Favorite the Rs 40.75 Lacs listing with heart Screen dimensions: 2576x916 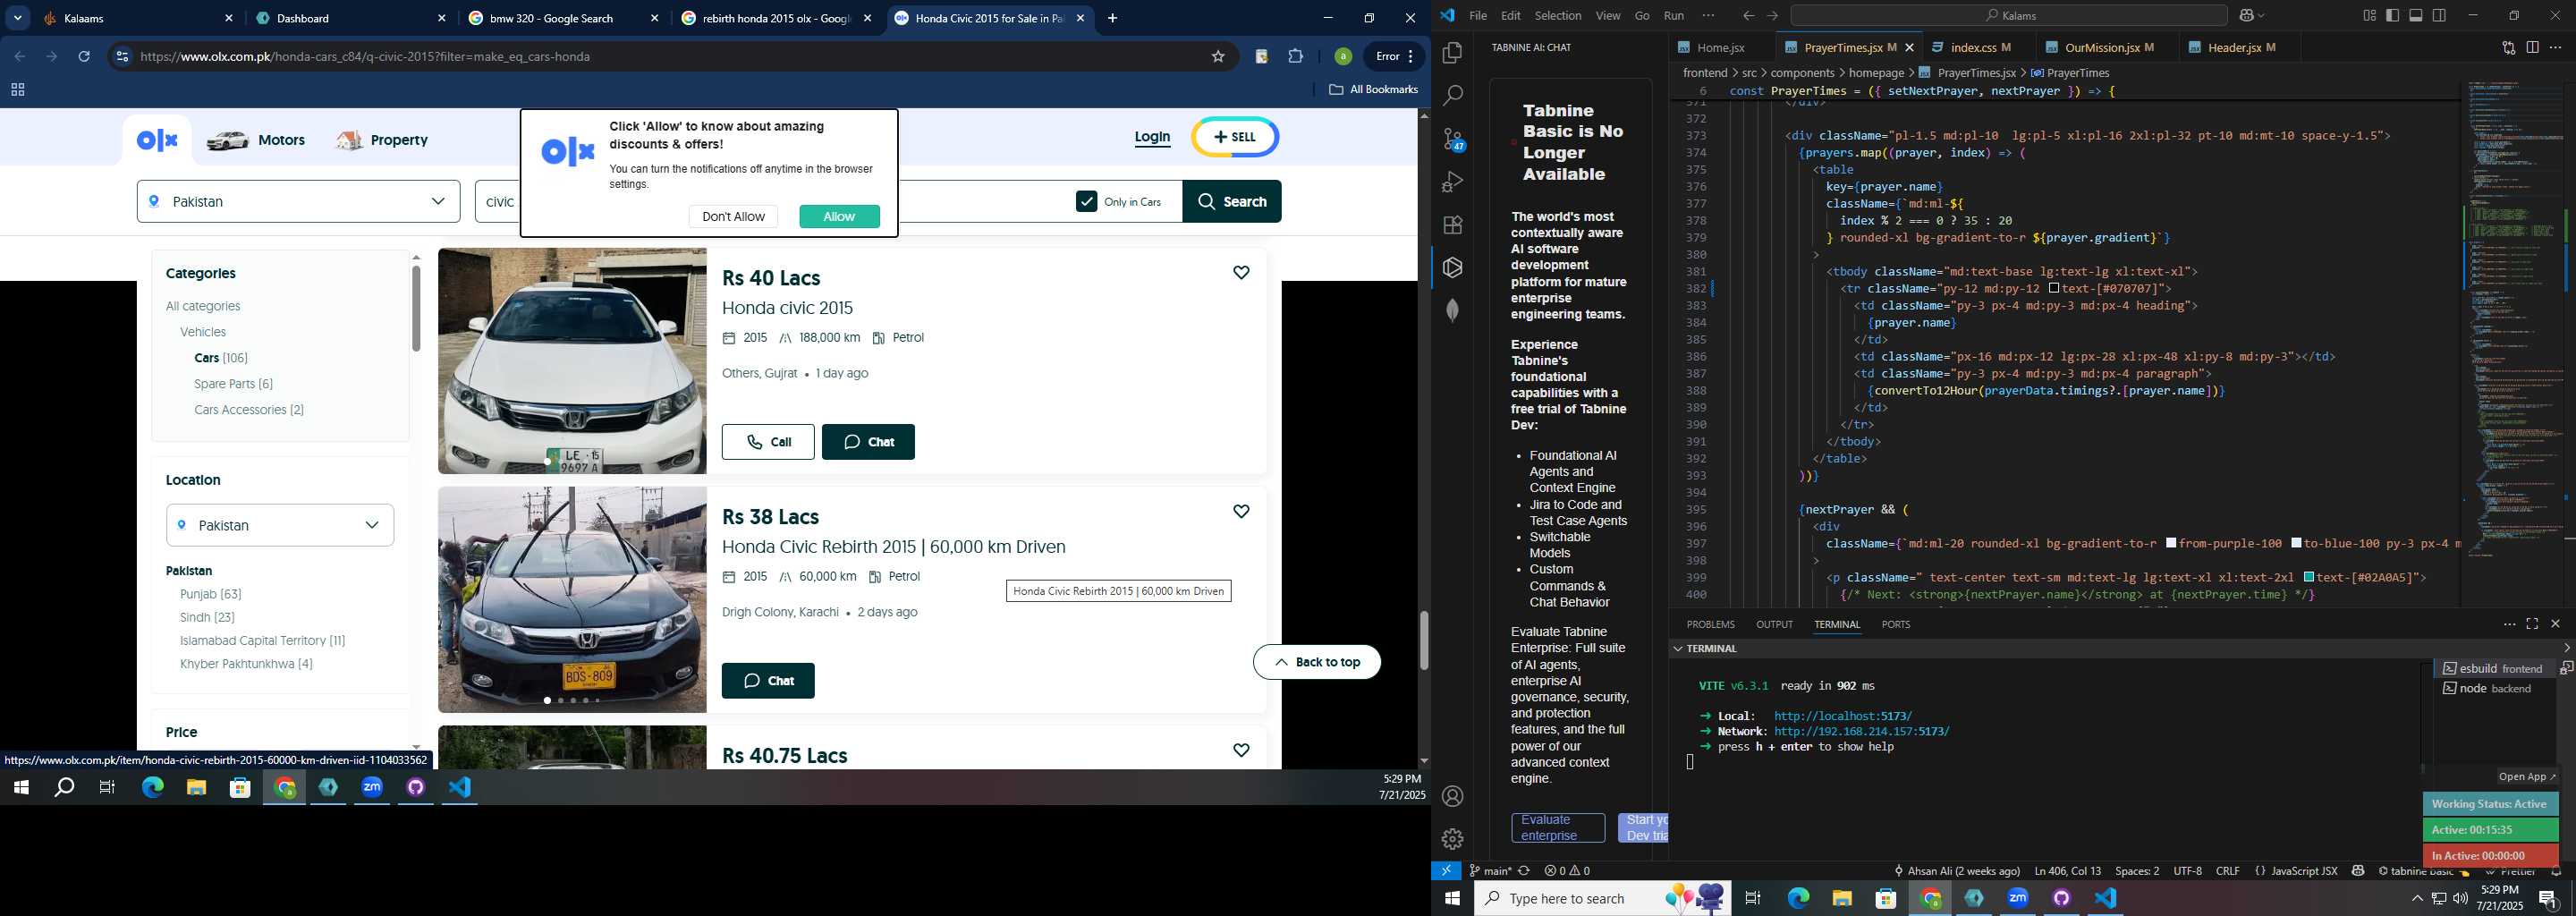tap(1241, 750)
